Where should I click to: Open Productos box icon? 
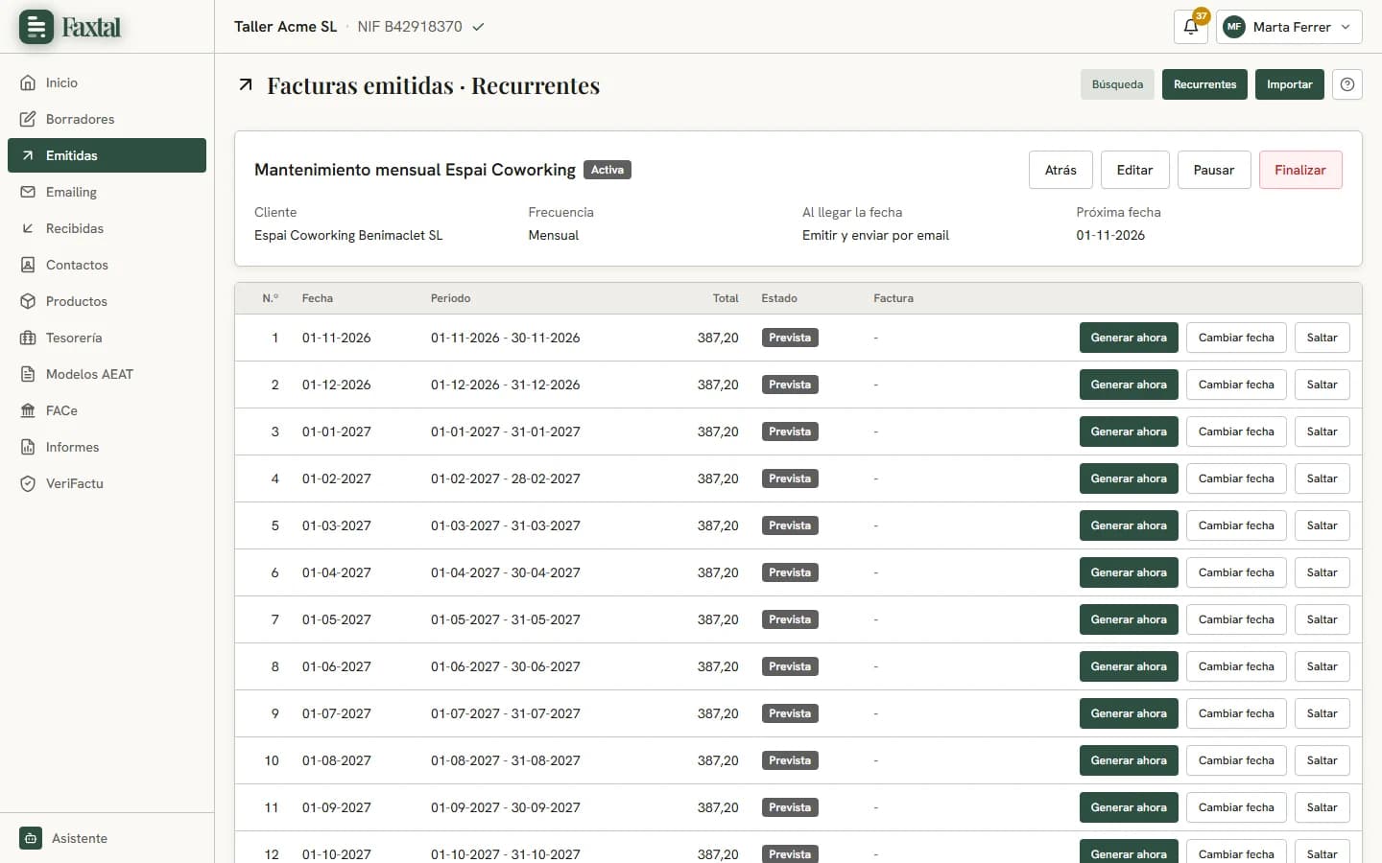pos(28,301)
